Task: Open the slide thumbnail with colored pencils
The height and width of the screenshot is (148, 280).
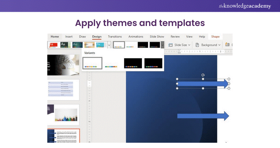Action: (x=63, y=115)
